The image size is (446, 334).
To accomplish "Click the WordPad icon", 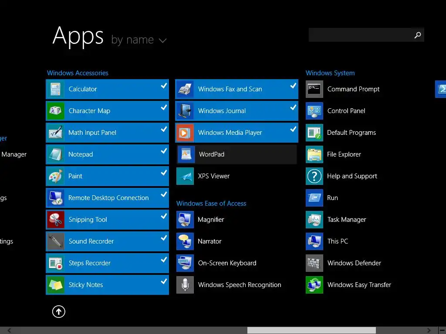I will tap(186, 154).
